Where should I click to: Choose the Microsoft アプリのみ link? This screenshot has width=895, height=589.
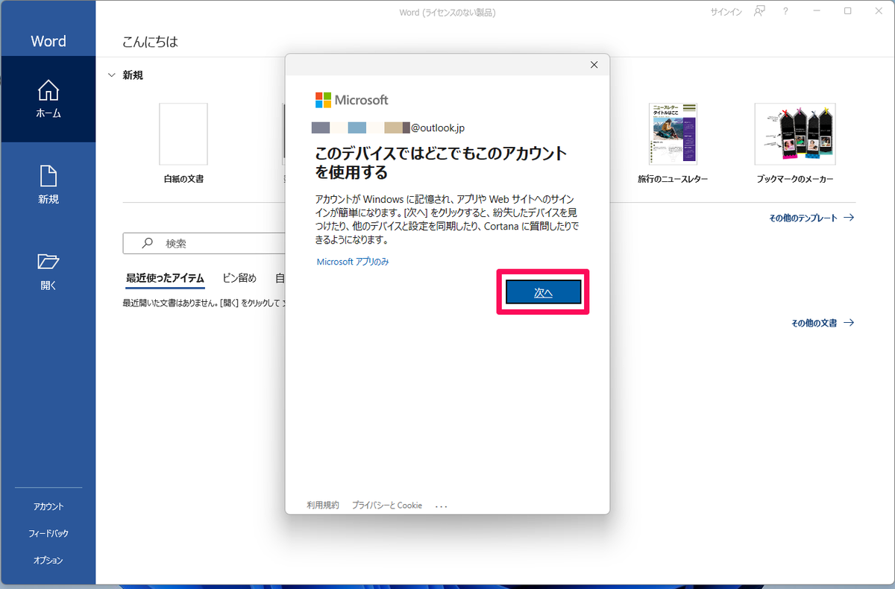353,262
